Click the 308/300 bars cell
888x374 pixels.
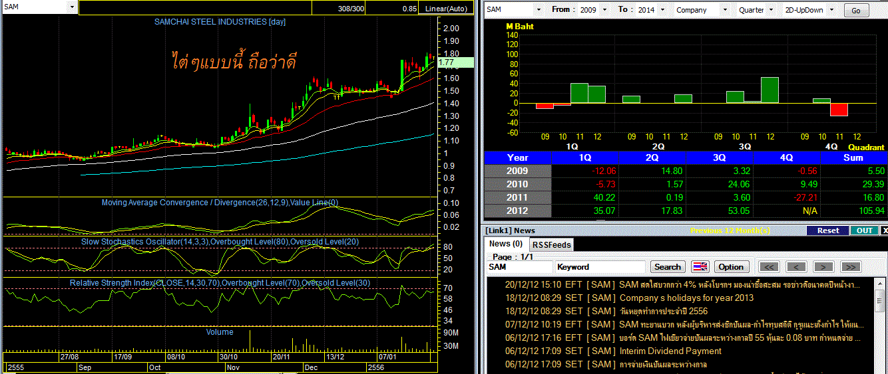[x=339, y=9]
